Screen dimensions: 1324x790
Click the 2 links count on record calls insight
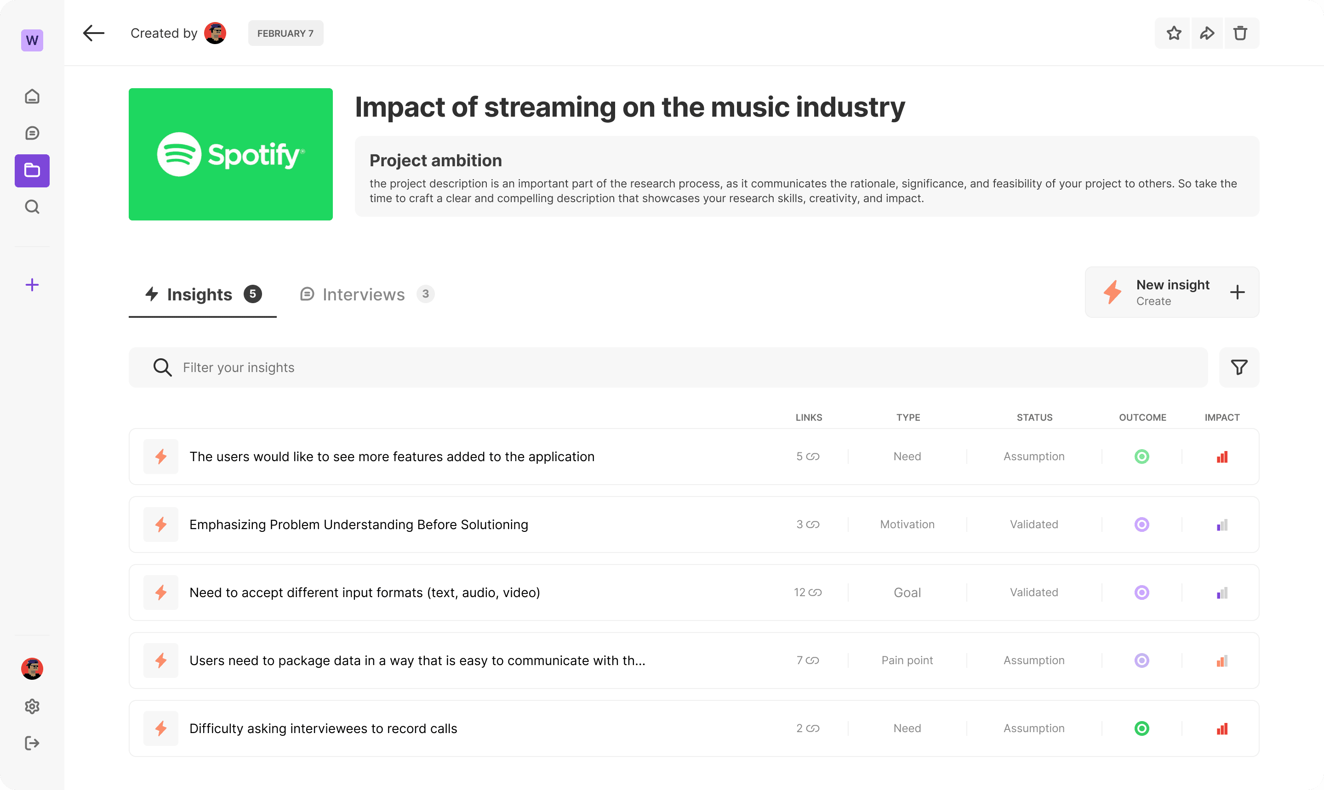(808, 728)
